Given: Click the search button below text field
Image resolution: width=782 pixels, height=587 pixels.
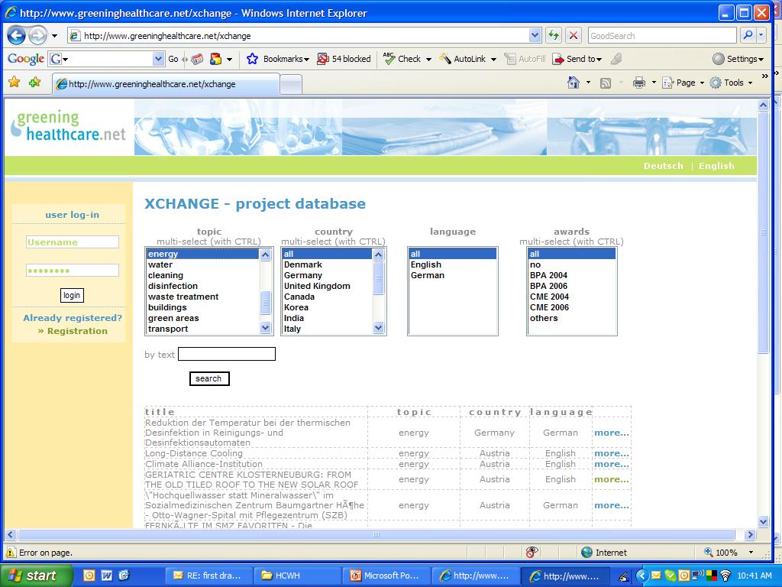Looking at the screenshot, I should pos(209,379).
